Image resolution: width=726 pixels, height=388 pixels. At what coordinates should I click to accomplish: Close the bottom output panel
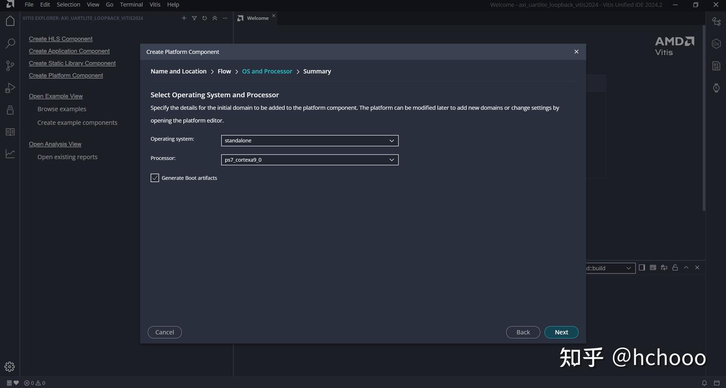tap(697, 268)
